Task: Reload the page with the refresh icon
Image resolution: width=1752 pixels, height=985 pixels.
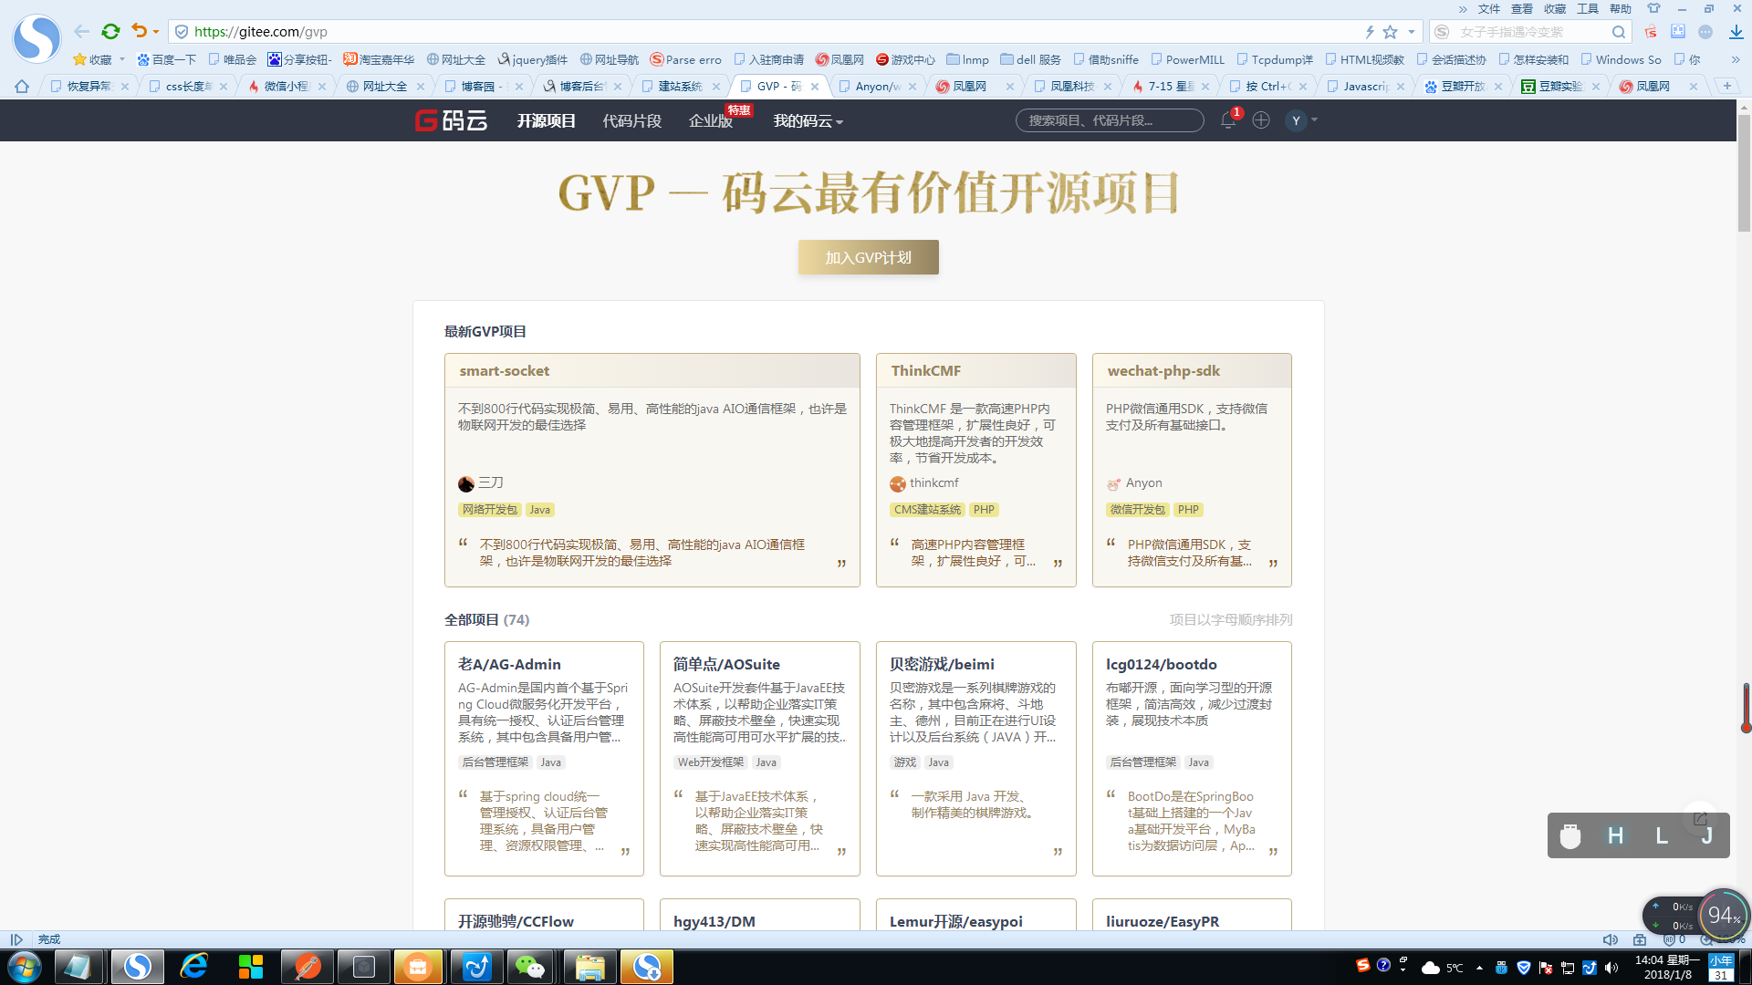Action: point(110,31)
